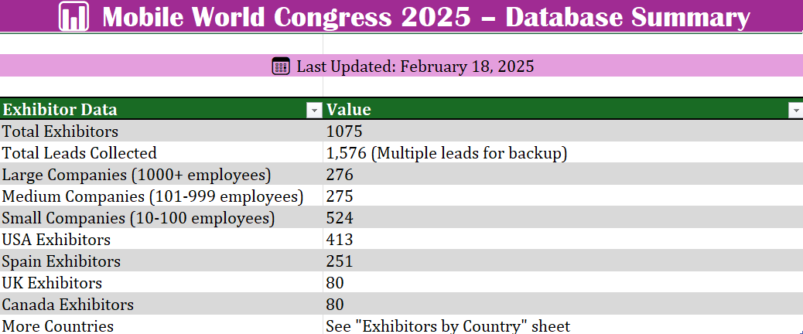The image size is (803, 334).
Task: Click the calendar icon beside Last Updated
Action: point(281,66)
